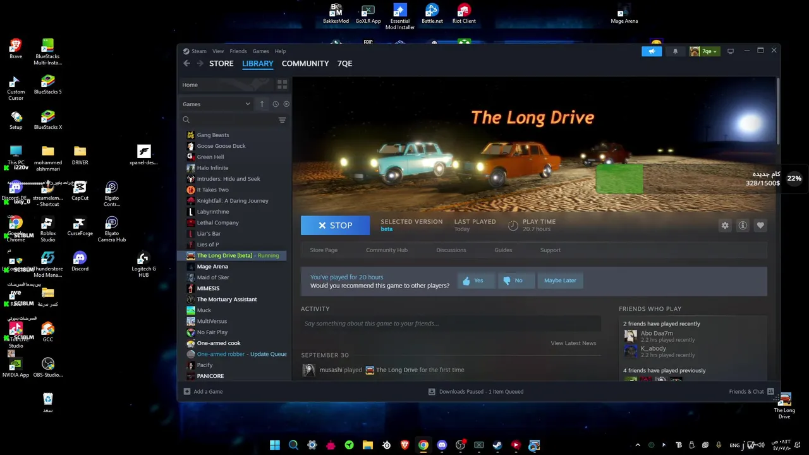Viewport: 809px width, 455px height.
Task: Click friend Abo Daa7m avatar
Action: point(630,336)
